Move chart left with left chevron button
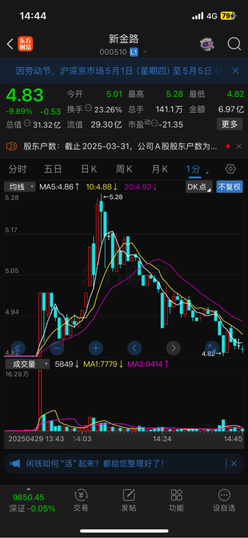This screenshot has height=538, width=248. tap(134, 348)
